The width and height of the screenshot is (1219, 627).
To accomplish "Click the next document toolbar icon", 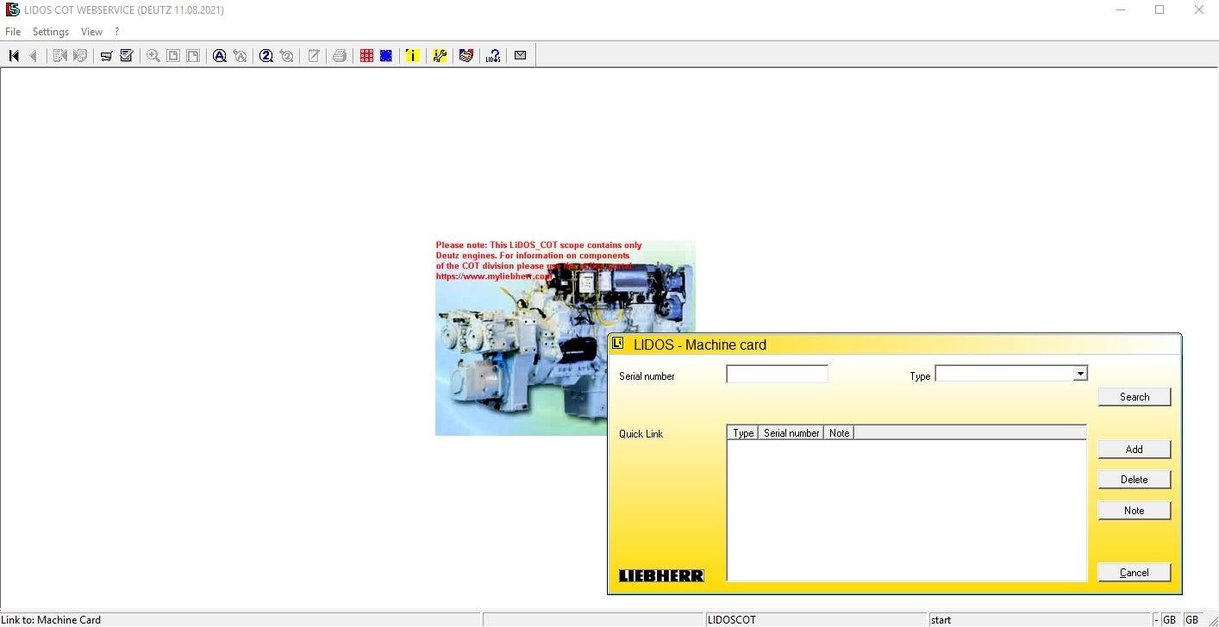I will (x=80, y=56).
